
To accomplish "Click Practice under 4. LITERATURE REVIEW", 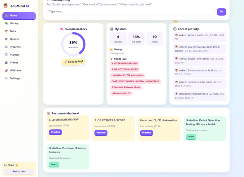I will coord(55,132).
